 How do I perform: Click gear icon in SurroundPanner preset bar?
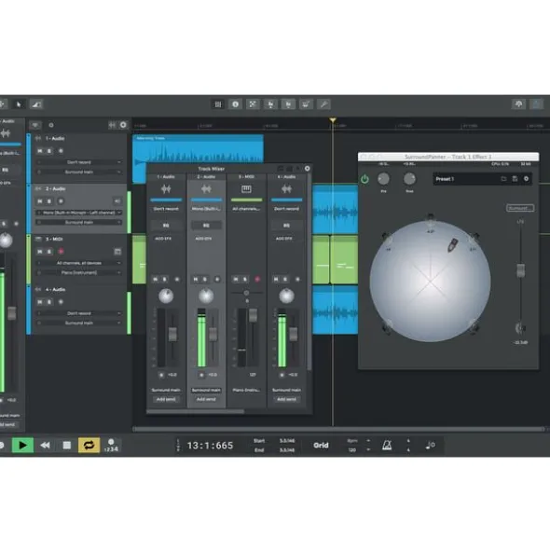tap(526, 179)
